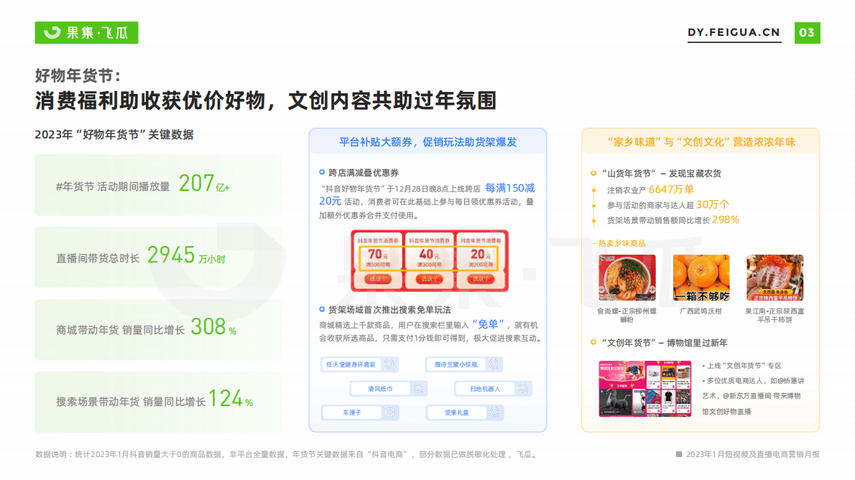This screenshot has width=855, height=480.
Task: Click the search icon beside 清风纸巾
Action: 418,388
